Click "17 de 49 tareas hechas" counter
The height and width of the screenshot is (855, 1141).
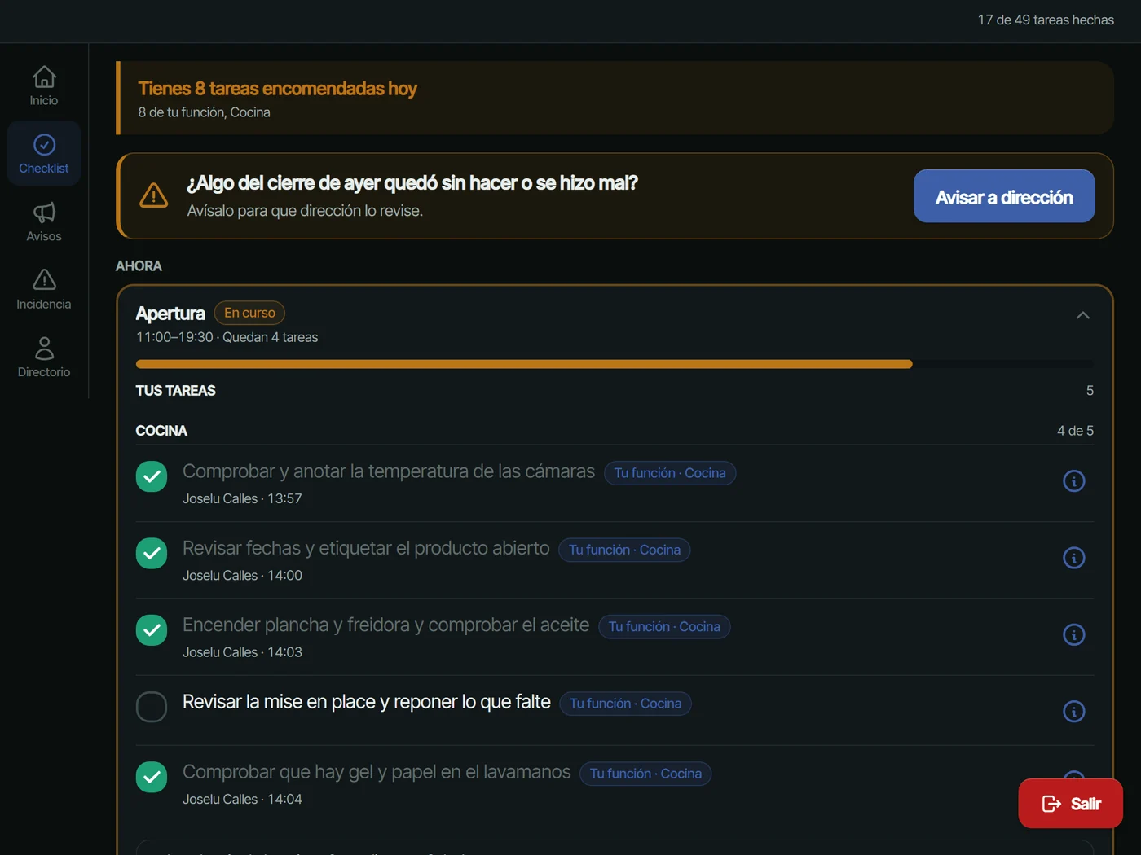(1046, 20)
